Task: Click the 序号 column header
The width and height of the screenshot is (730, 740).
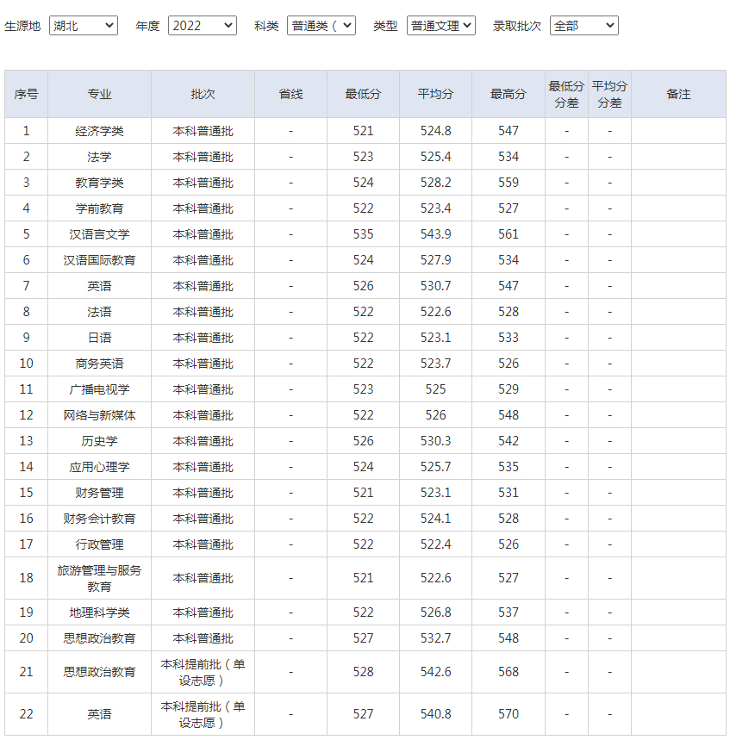Action: 26,94
